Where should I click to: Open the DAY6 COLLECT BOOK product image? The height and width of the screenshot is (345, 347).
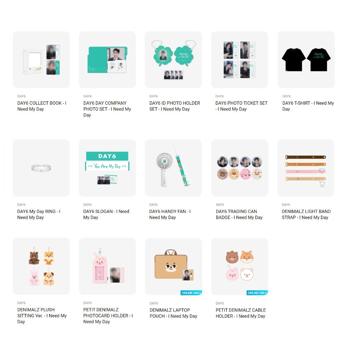[x=41, y=59]
